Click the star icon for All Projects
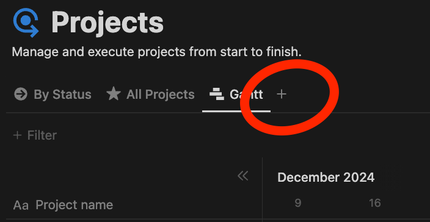This screenshot has width=430, height=222. (114, 94)
